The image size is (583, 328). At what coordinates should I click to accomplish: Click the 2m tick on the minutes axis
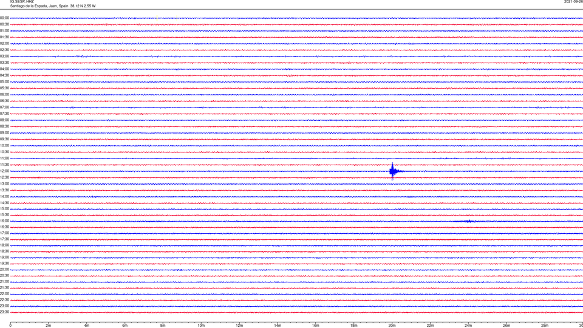[x=49, y=326]
